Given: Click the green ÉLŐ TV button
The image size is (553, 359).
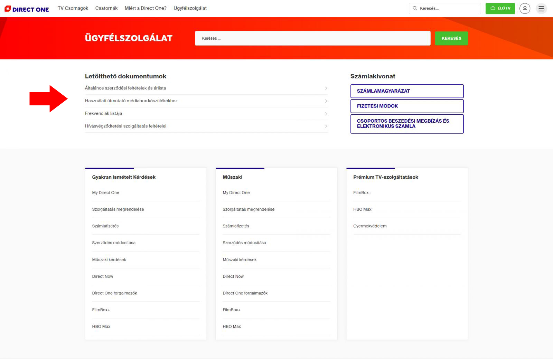Looking at the screenshot, I should (500, 8).
